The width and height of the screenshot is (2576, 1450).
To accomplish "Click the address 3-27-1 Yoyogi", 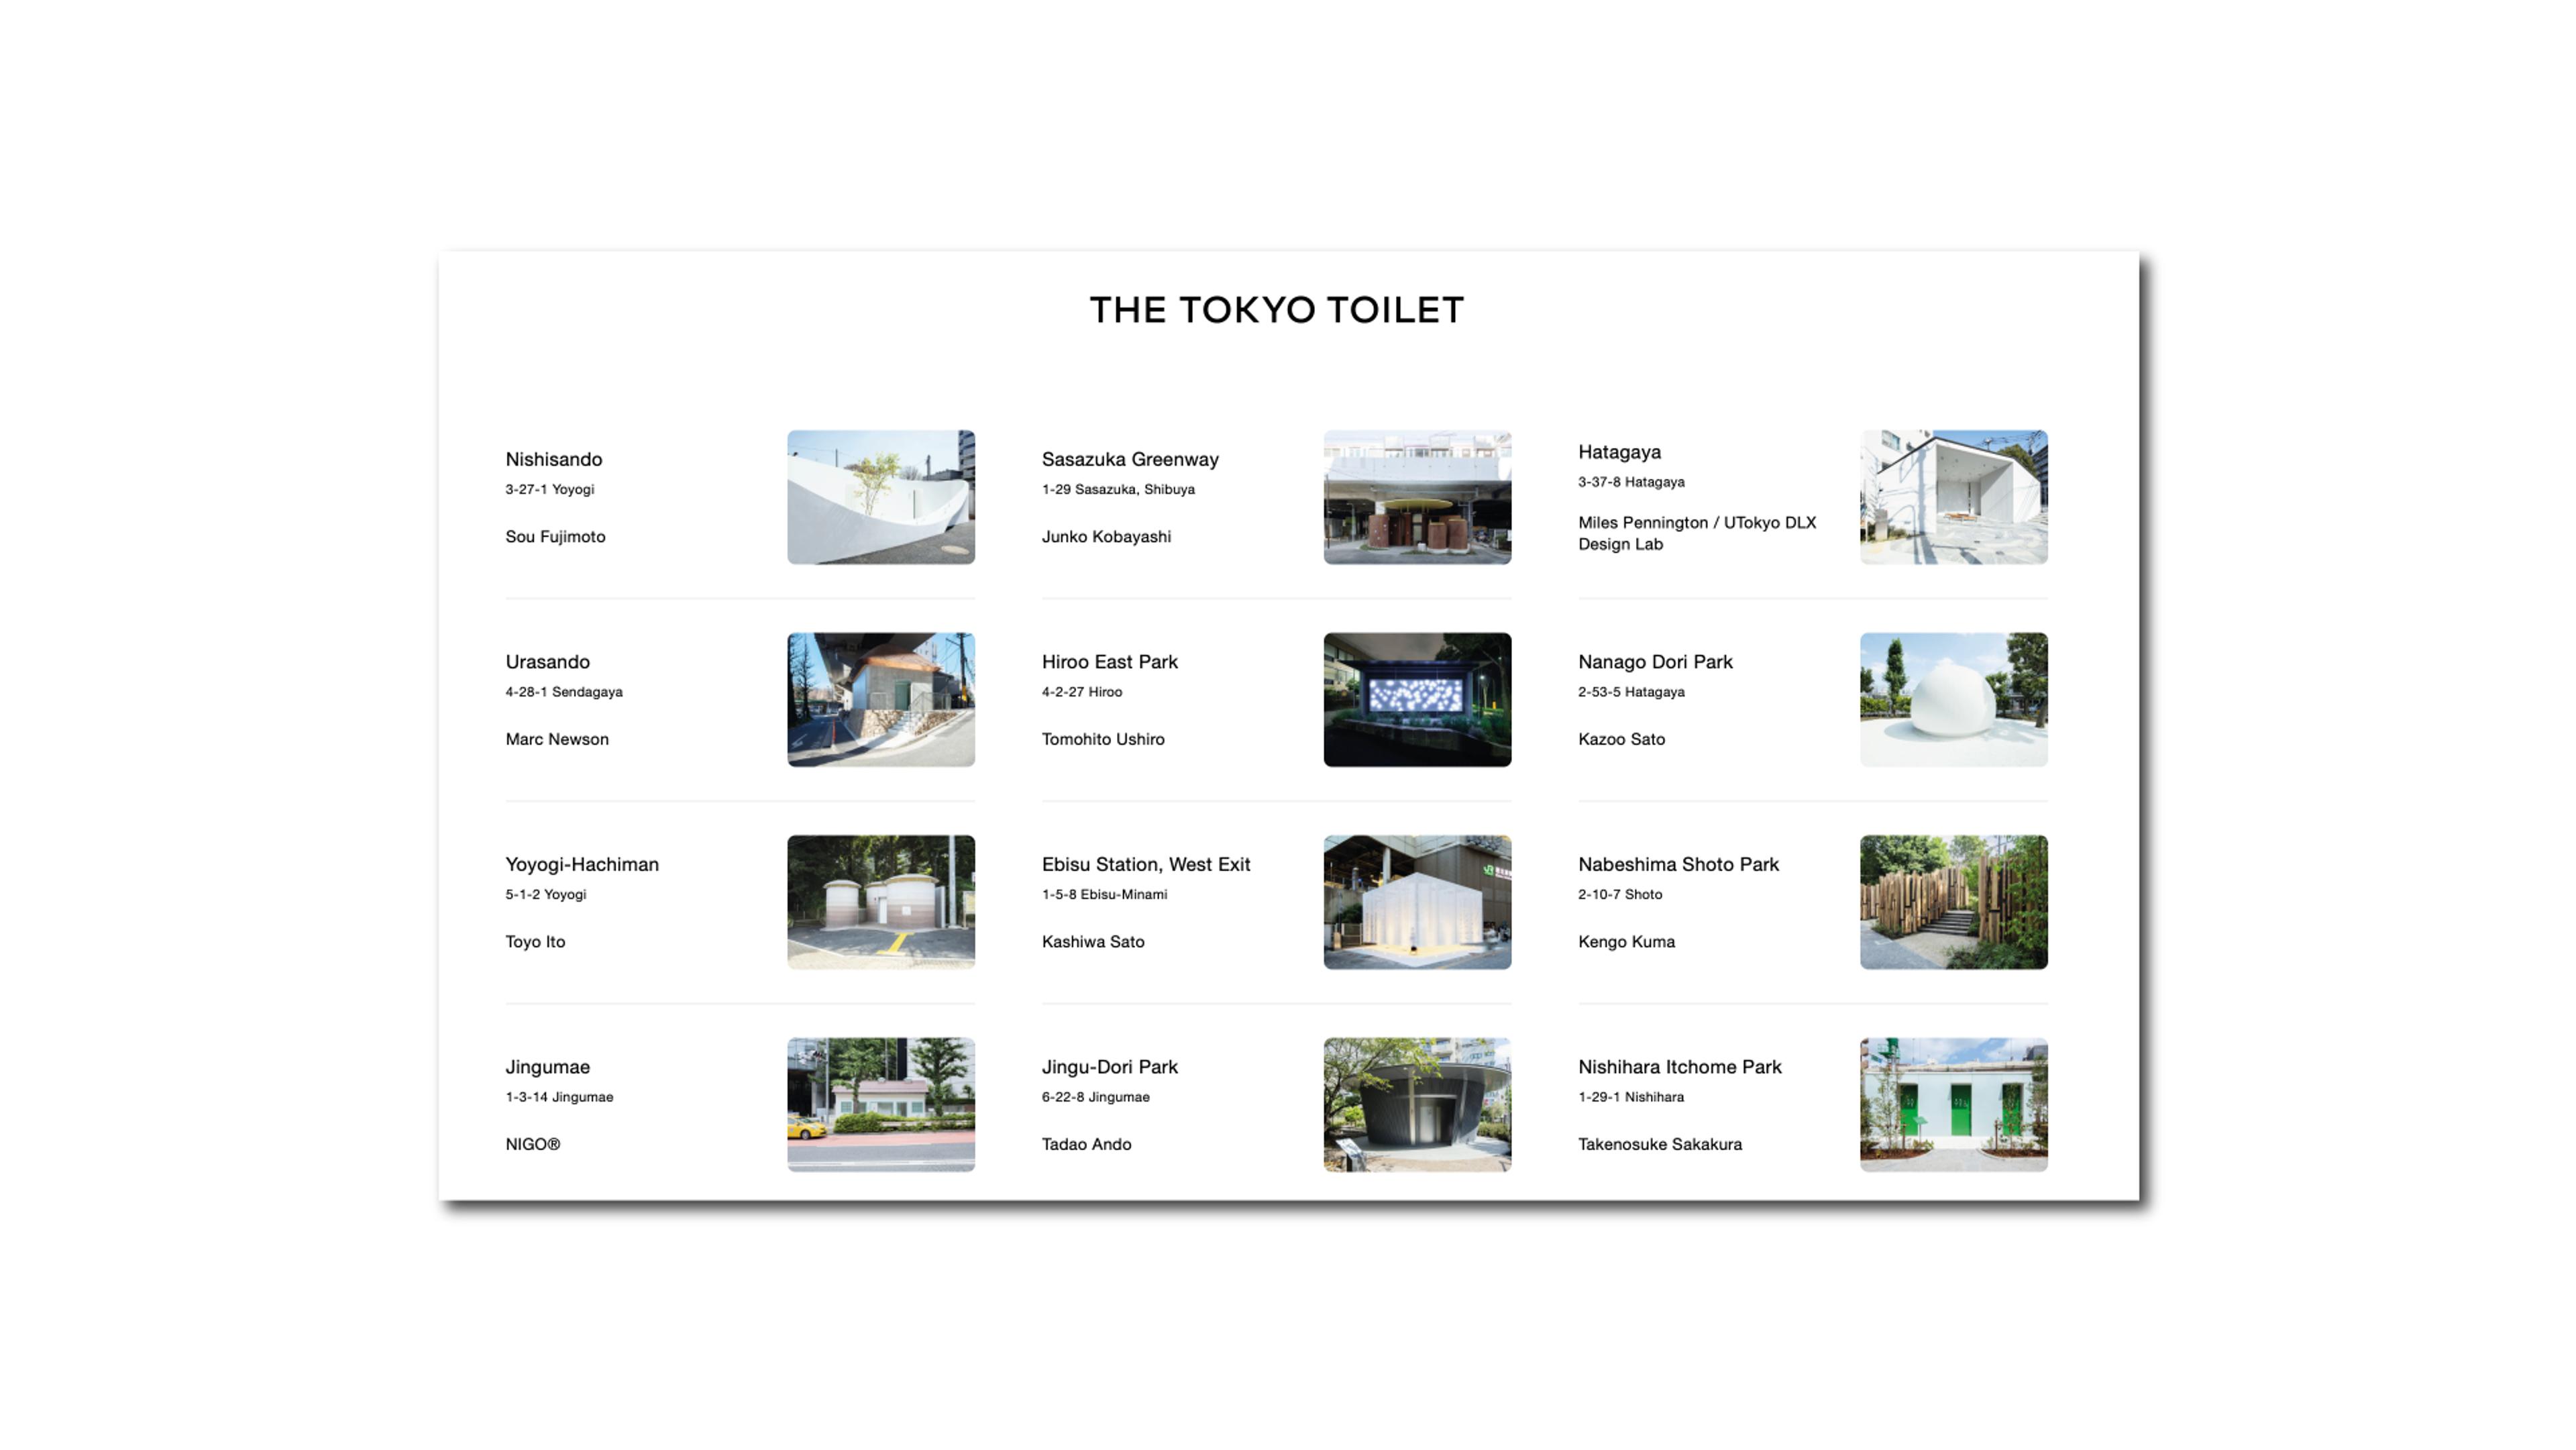I will coord(549,490).
